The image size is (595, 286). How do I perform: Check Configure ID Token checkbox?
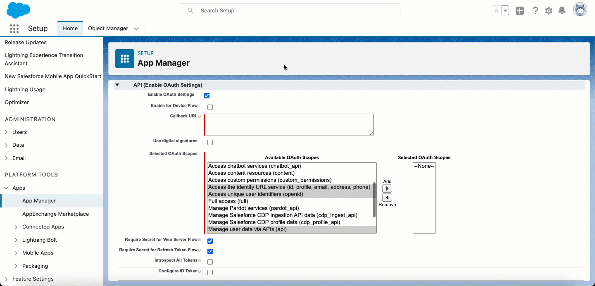tap(210, 273)
